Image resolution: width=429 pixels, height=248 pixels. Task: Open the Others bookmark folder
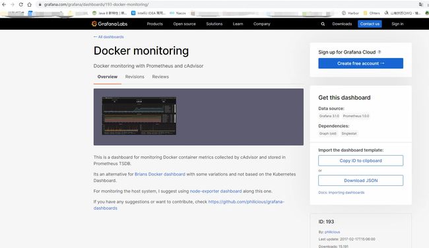click(x=372, y=13)
